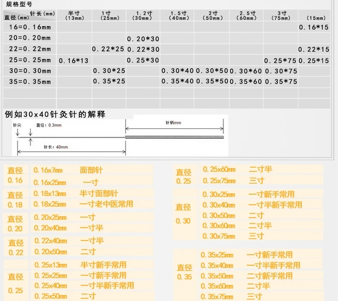Viewport: 338px width, 301px height.
Task: Select the 半寸 (13mm) column header
Action: (74, 16)
